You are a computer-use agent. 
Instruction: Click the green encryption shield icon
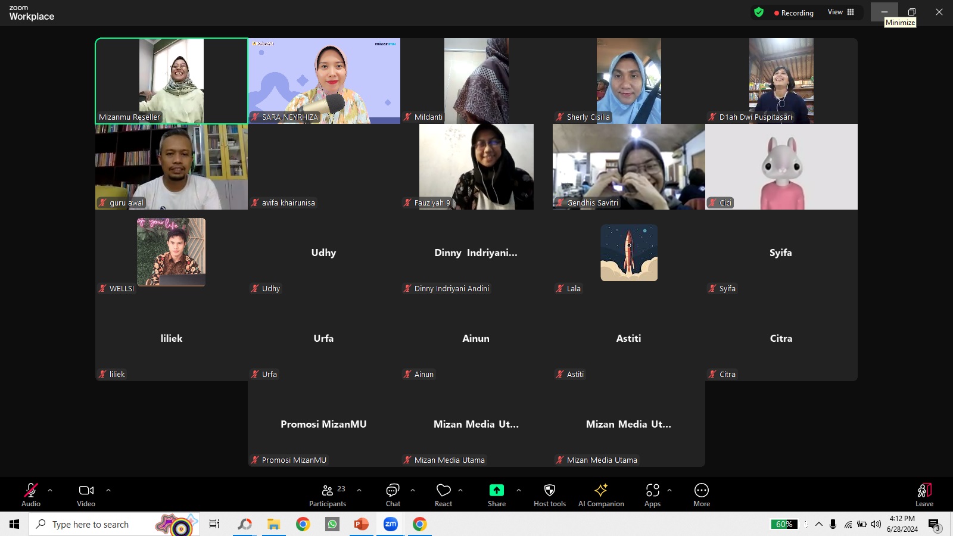[759, 12]
